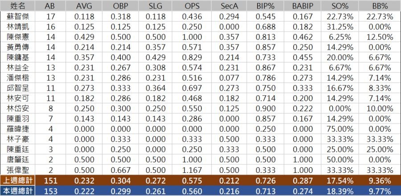Select the BABIP column header

coord(303,6)
